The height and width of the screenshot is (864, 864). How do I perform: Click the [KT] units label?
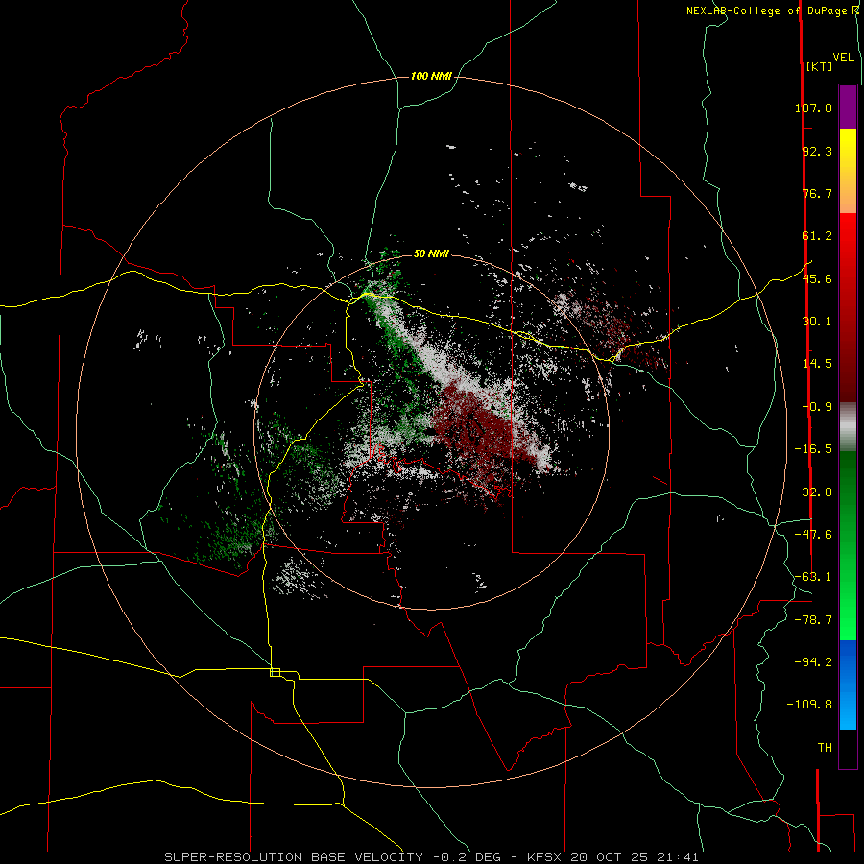pos(819,66)
